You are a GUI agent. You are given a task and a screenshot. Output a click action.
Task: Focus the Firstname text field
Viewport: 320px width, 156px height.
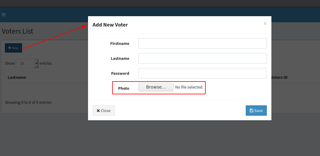[x=202, y=43]
